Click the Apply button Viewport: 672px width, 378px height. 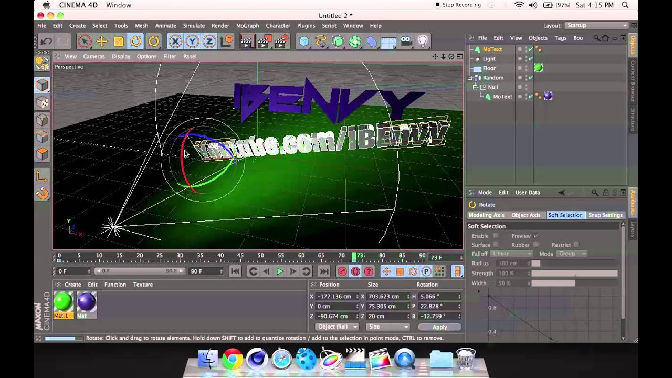(x=440, y=327)
